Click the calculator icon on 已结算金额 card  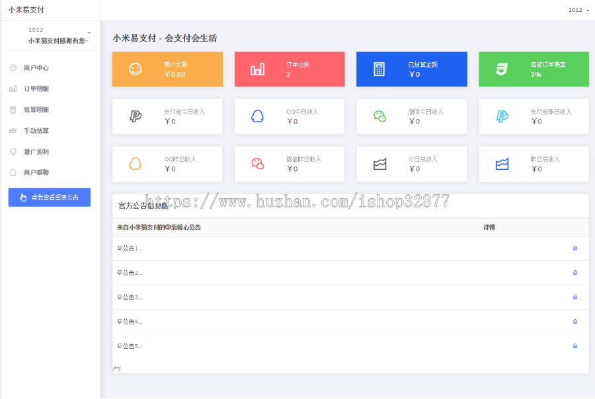[379, 69]
